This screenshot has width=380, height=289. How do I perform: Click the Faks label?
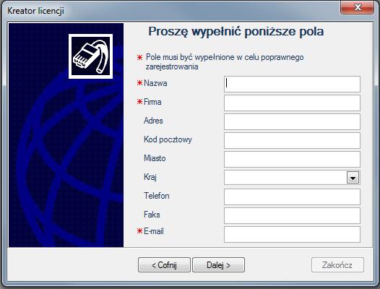[152, 215]
